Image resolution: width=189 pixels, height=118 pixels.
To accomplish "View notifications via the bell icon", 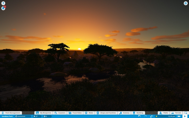I will tap(3, 8).
